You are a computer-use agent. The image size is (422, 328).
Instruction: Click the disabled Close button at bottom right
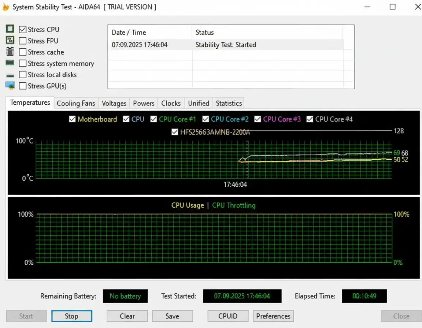tap(401, 316)
